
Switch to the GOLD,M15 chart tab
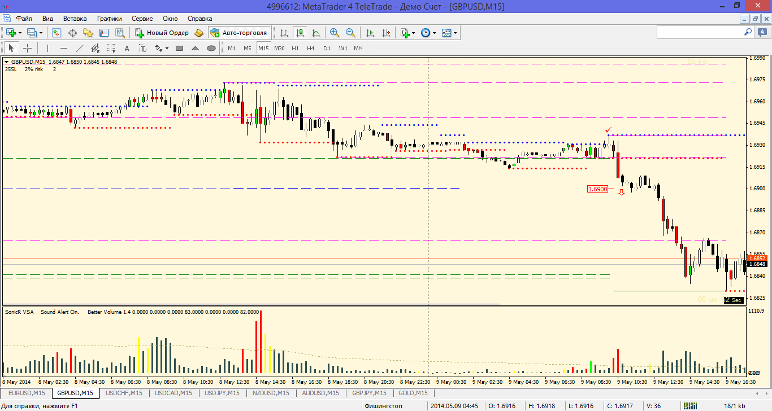point(414,393)
